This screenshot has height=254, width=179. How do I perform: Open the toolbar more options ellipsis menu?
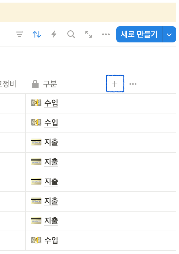pyautogui.click(x=106, y=34)
